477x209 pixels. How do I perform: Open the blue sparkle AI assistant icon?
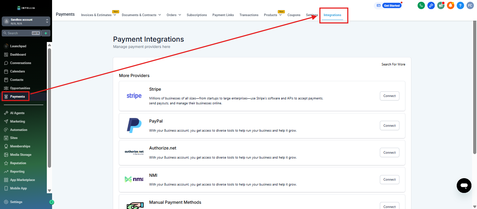[x=431, y=6]
